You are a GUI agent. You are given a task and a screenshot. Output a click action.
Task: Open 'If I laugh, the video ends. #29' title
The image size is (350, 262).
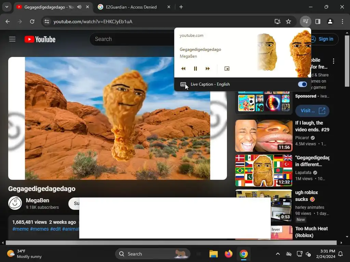pos(312,126)
